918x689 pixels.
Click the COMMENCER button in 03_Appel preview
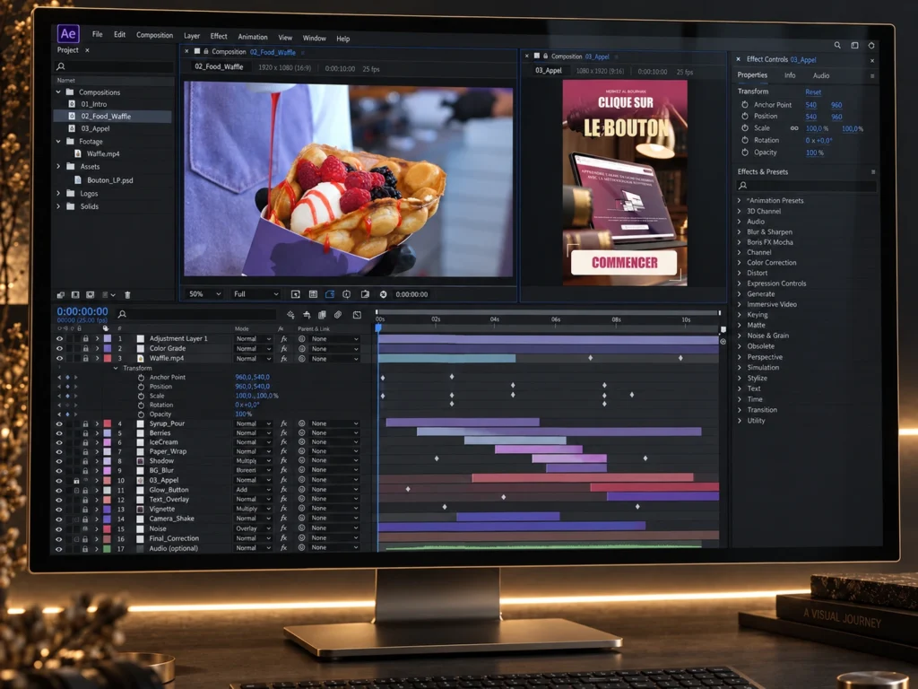click(624, 263)
